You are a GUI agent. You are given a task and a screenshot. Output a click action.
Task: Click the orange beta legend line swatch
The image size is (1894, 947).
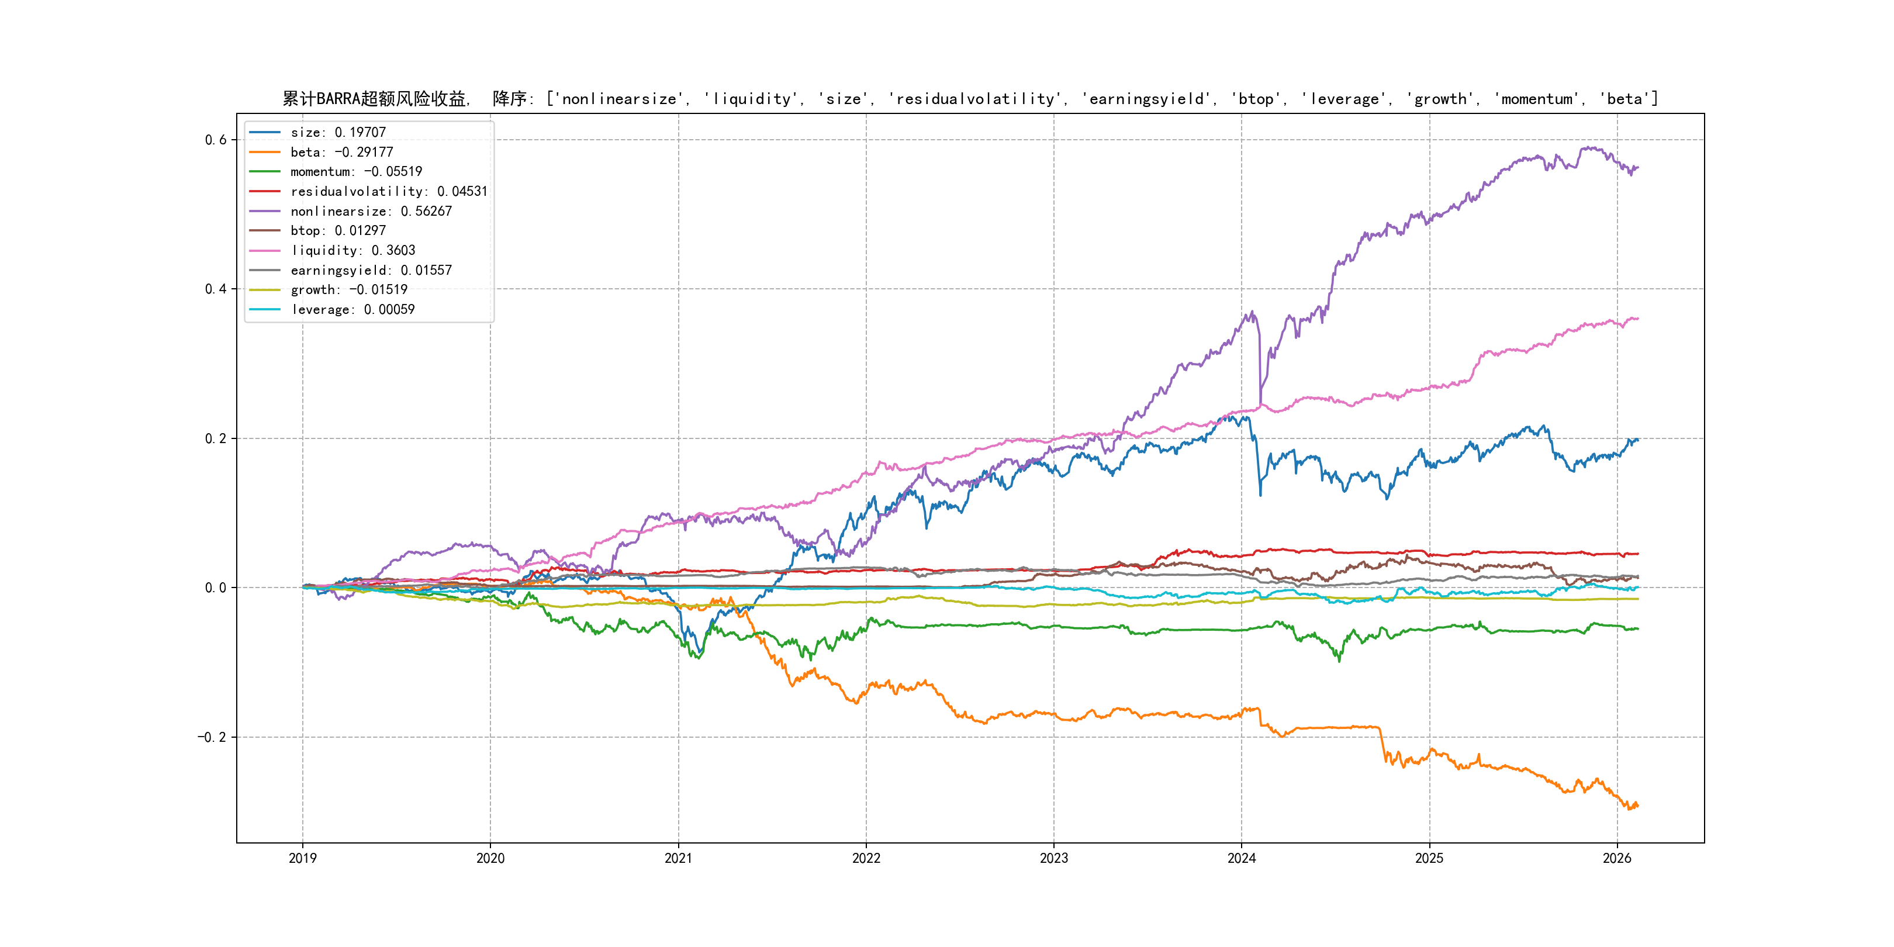[x=265, y=152]
